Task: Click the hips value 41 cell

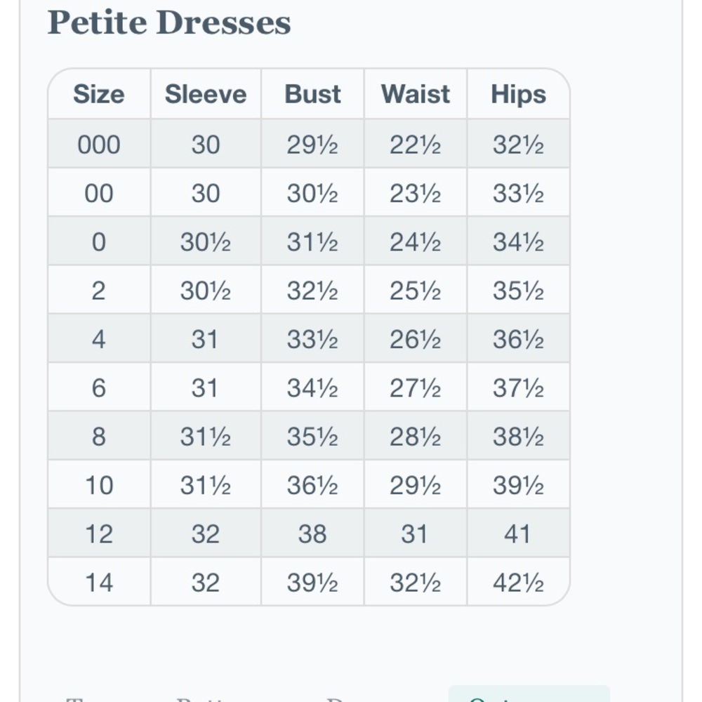Action: (519, 534)
